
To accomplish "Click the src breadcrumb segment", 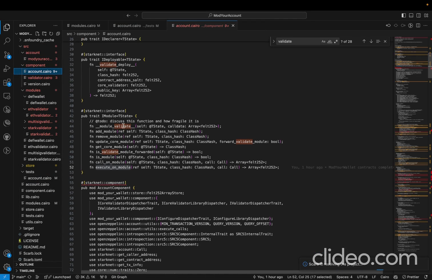I will tap(69, 34).
